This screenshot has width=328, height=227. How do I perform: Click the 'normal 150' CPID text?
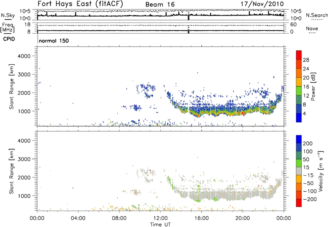click(54, 41)
